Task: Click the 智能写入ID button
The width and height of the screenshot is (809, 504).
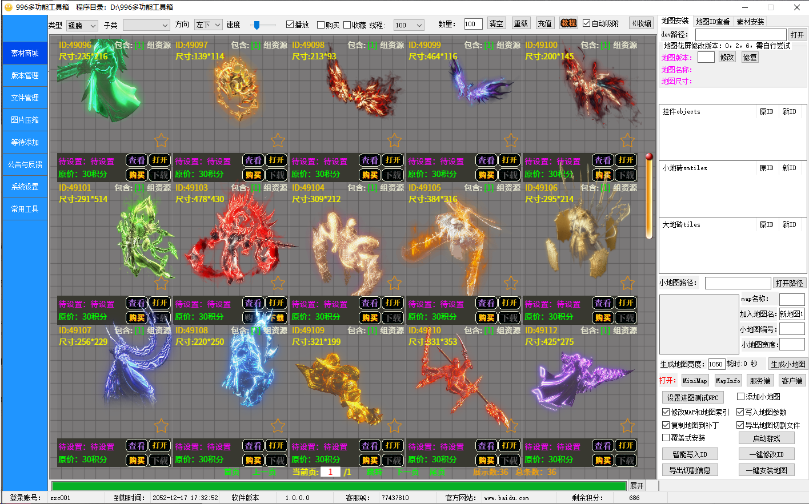Action: click(x=690, y=454)
